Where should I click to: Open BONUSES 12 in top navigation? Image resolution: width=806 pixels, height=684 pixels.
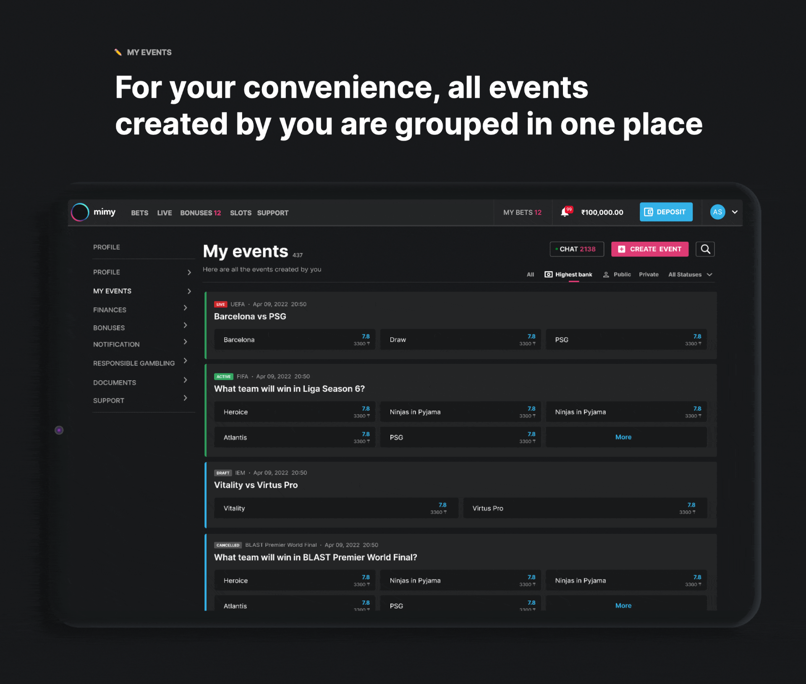pos(200,213)
